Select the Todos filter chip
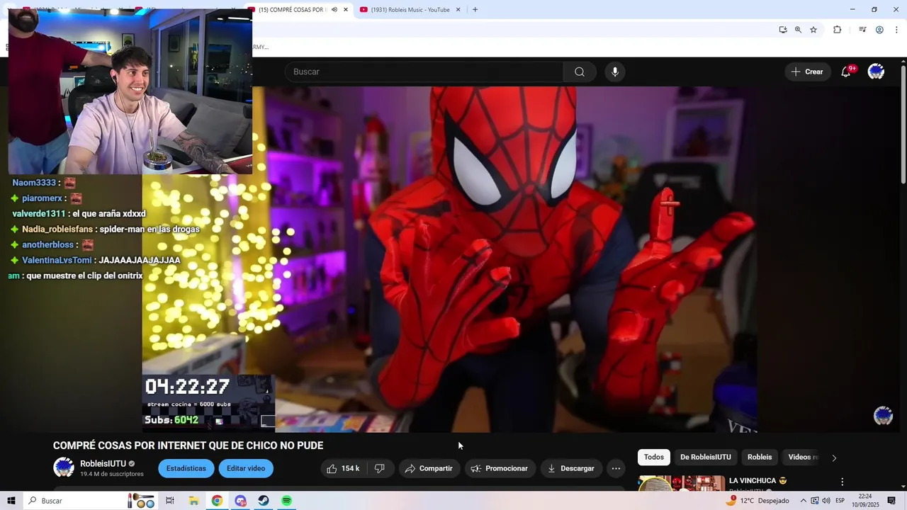The height and width of the screenshot is (510, 907). [x=654, y=457]
